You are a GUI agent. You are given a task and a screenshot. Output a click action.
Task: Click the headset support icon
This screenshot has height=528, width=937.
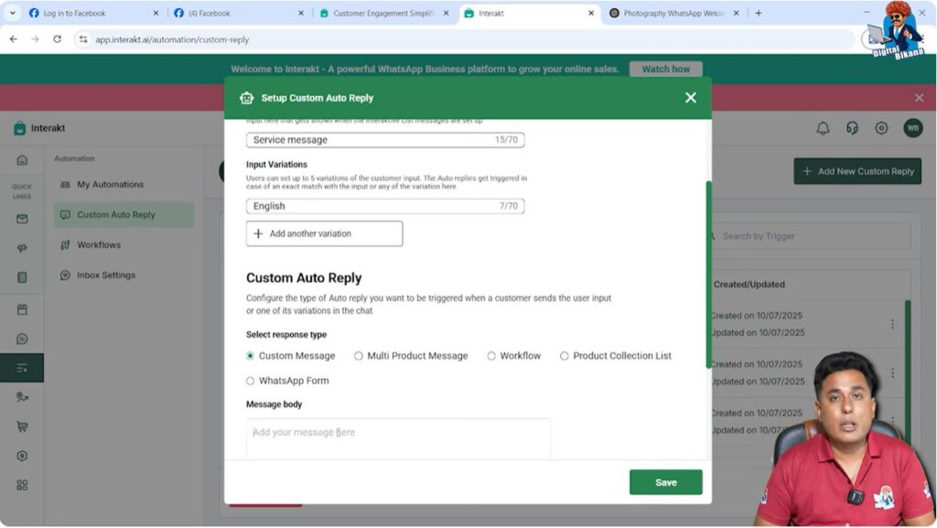[x=852, y=128]
